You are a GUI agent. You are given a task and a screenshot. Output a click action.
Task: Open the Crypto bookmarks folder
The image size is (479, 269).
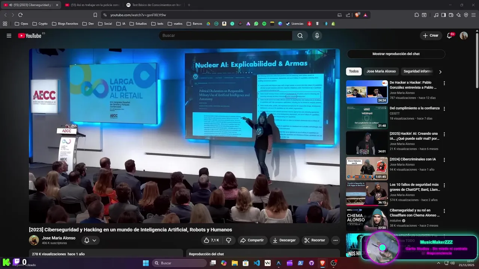pyautogui.click(x=40, y=24)
